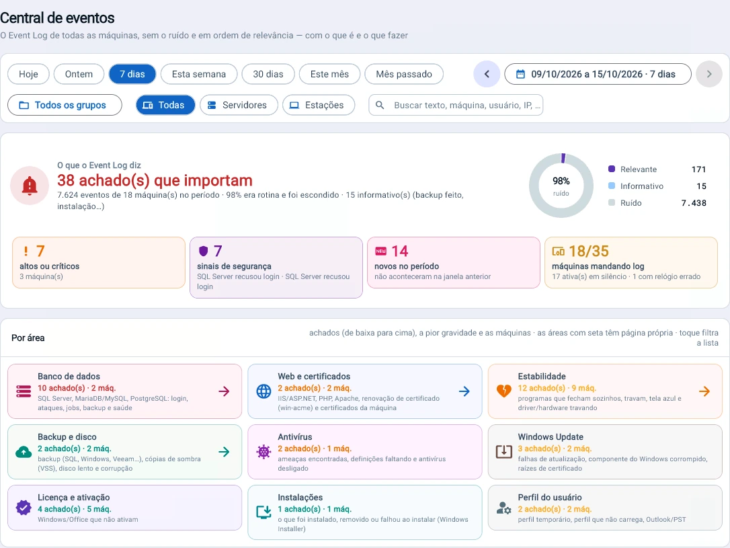
Task: Click the Instalações area card title
Action: [x=300, y=498]
